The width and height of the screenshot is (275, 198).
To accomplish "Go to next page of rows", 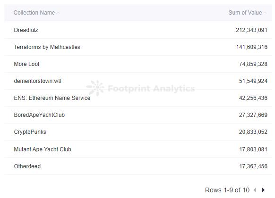I will [x=263, y=190].
